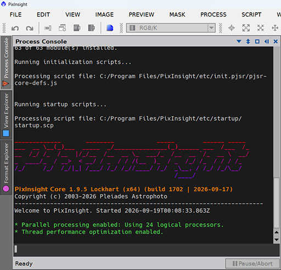Click the blue new image icon
The image size is (281, 270).
coord(110,28)
